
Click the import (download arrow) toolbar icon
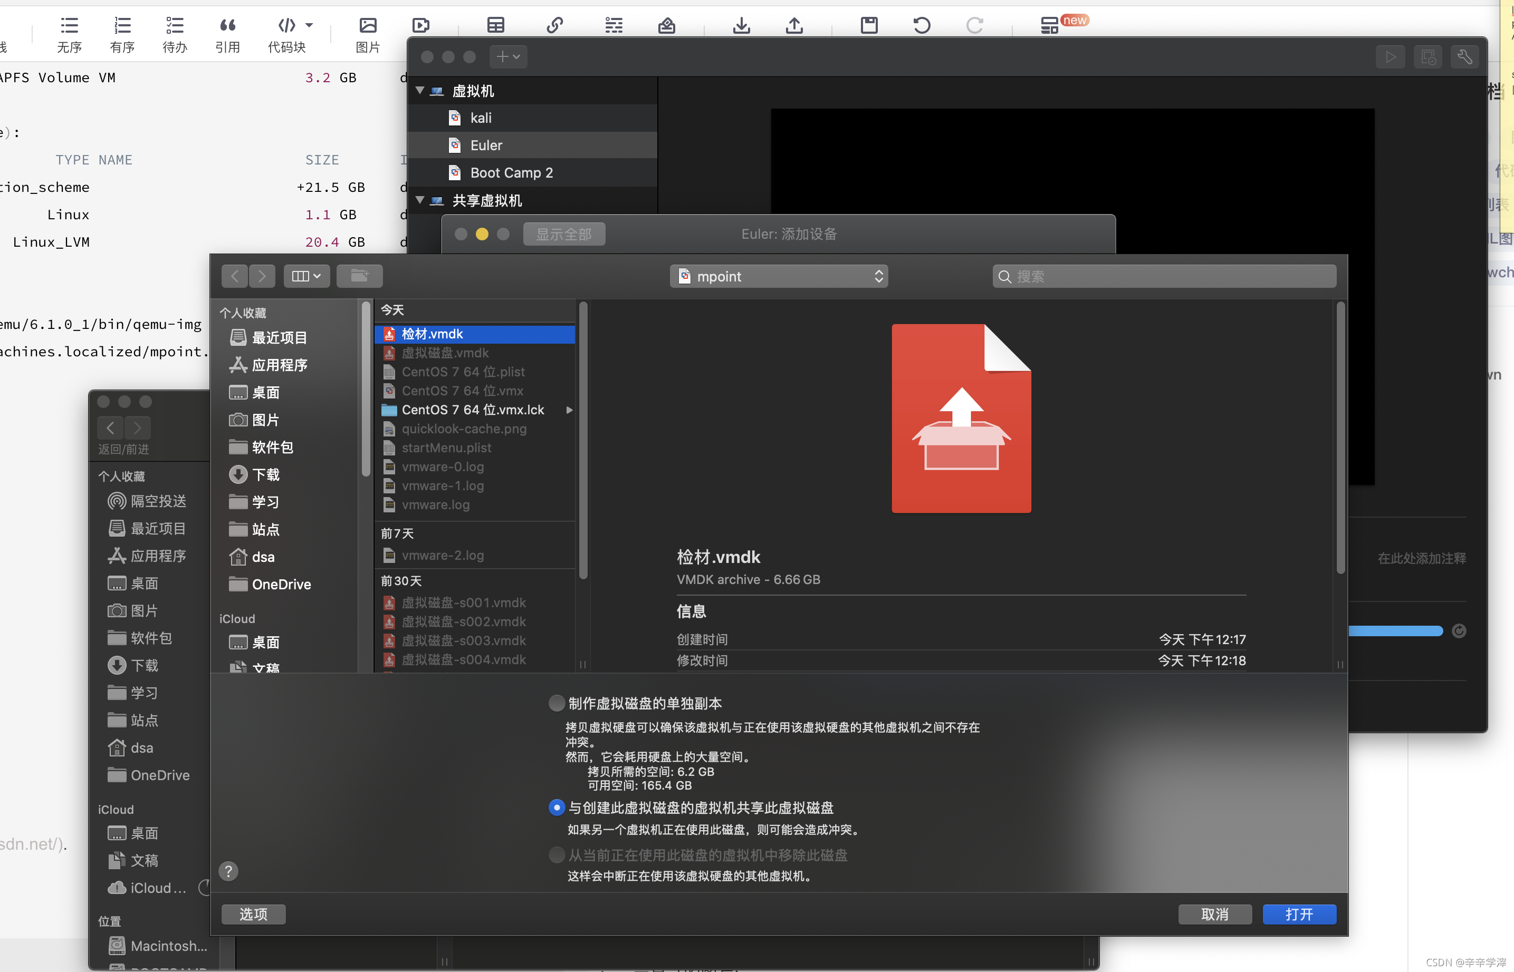(x=742, y=25)
